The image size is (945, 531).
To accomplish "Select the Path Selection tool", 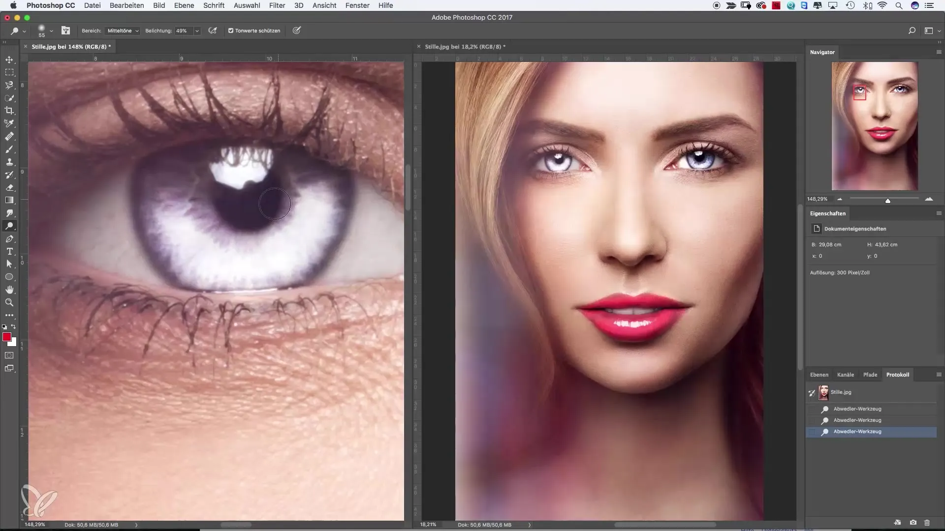I will 9,264.
